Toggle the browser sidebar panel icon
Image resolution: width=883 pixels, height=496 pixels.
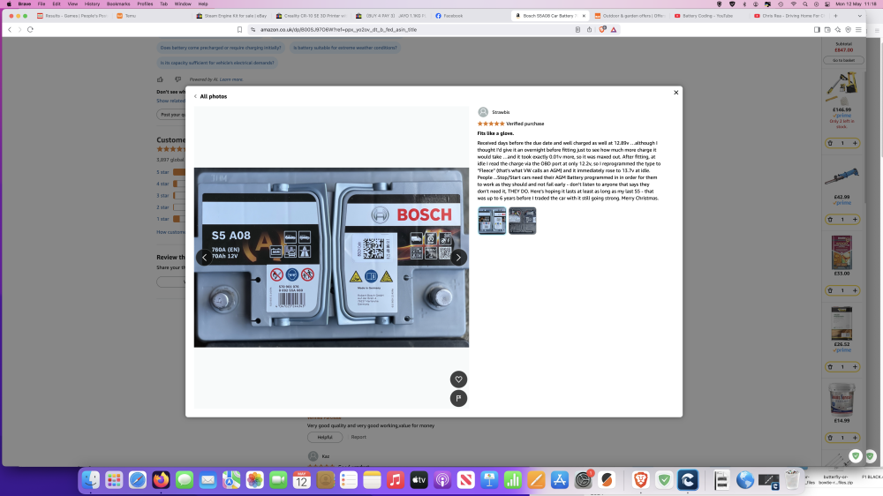817,29
